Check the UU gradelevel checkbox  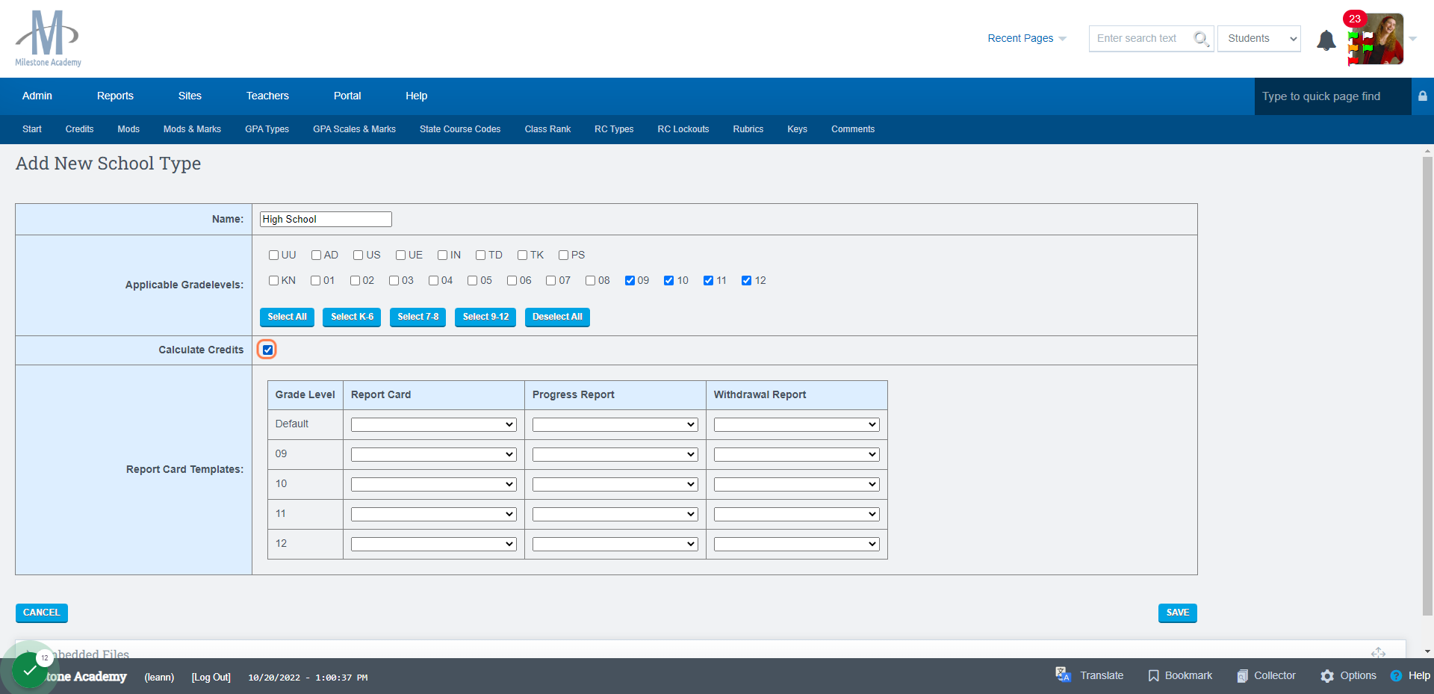273,255
